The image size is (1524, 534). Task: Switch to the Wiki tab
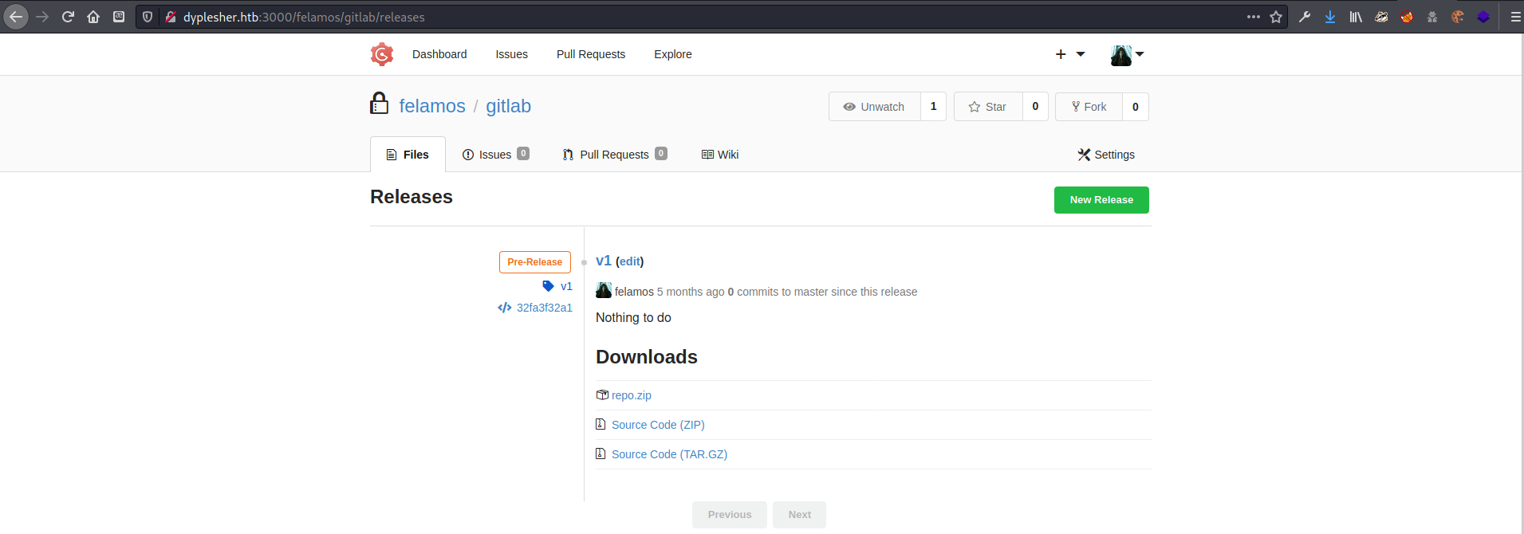720,155
